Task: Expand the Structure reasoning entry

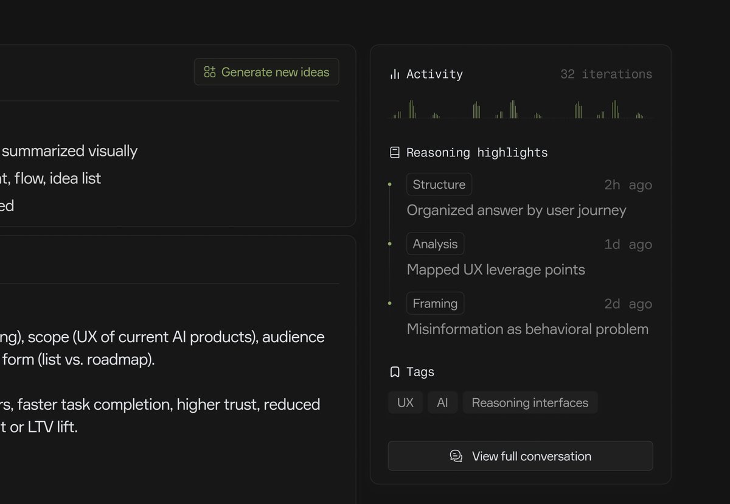Action: (516, 210)
